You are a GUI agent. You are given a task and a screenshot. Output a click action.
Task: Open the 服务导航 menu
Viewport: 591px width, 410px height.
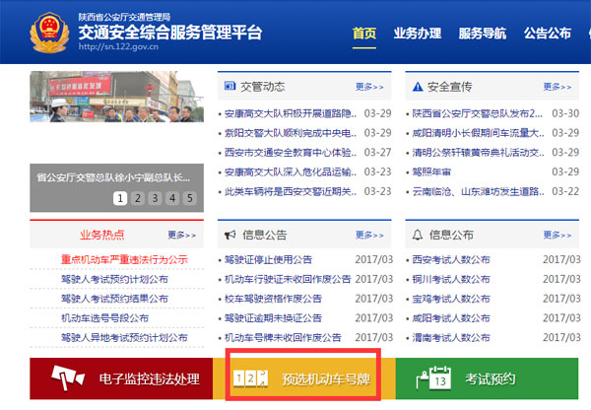coord(483,34)
